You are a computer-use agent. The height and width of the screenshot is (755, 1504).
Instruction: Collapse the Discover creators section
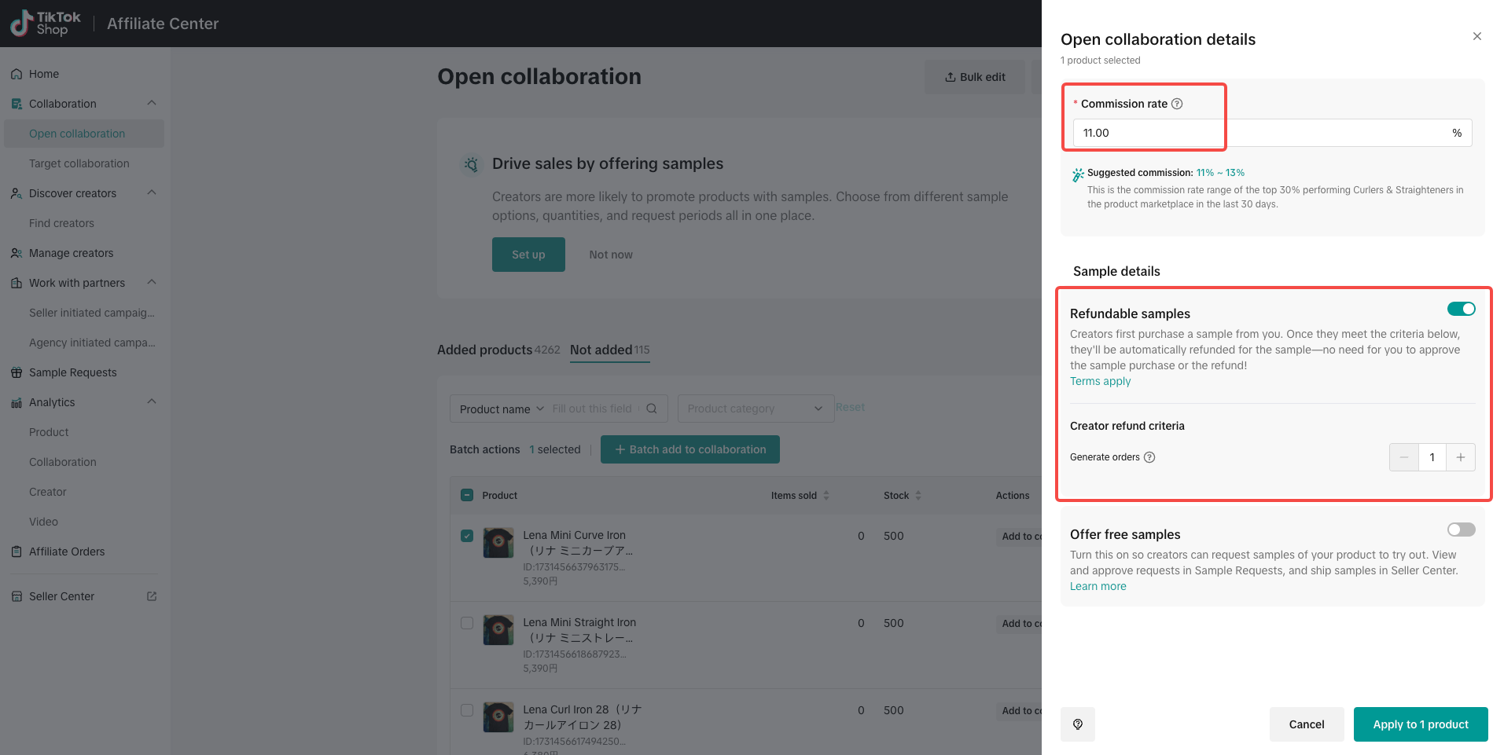[152, 192]
